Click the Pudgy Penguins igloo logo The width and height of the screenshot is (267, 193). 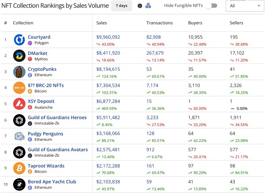[x=19, y=136]
